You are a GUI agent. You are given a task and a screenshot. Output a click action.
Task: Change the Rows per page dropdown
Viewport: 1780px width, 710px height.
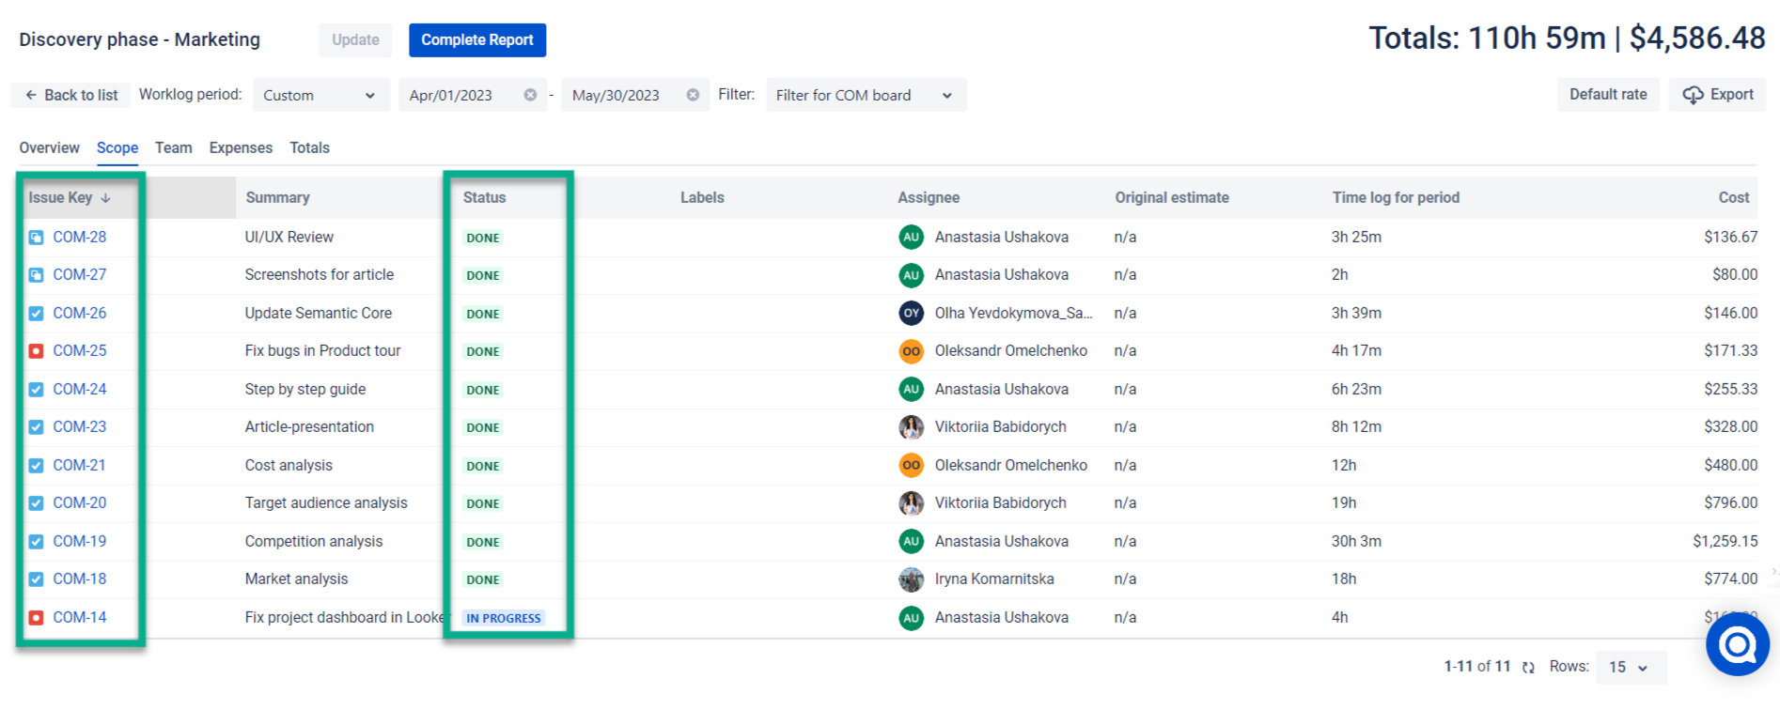click(1631, 667)
